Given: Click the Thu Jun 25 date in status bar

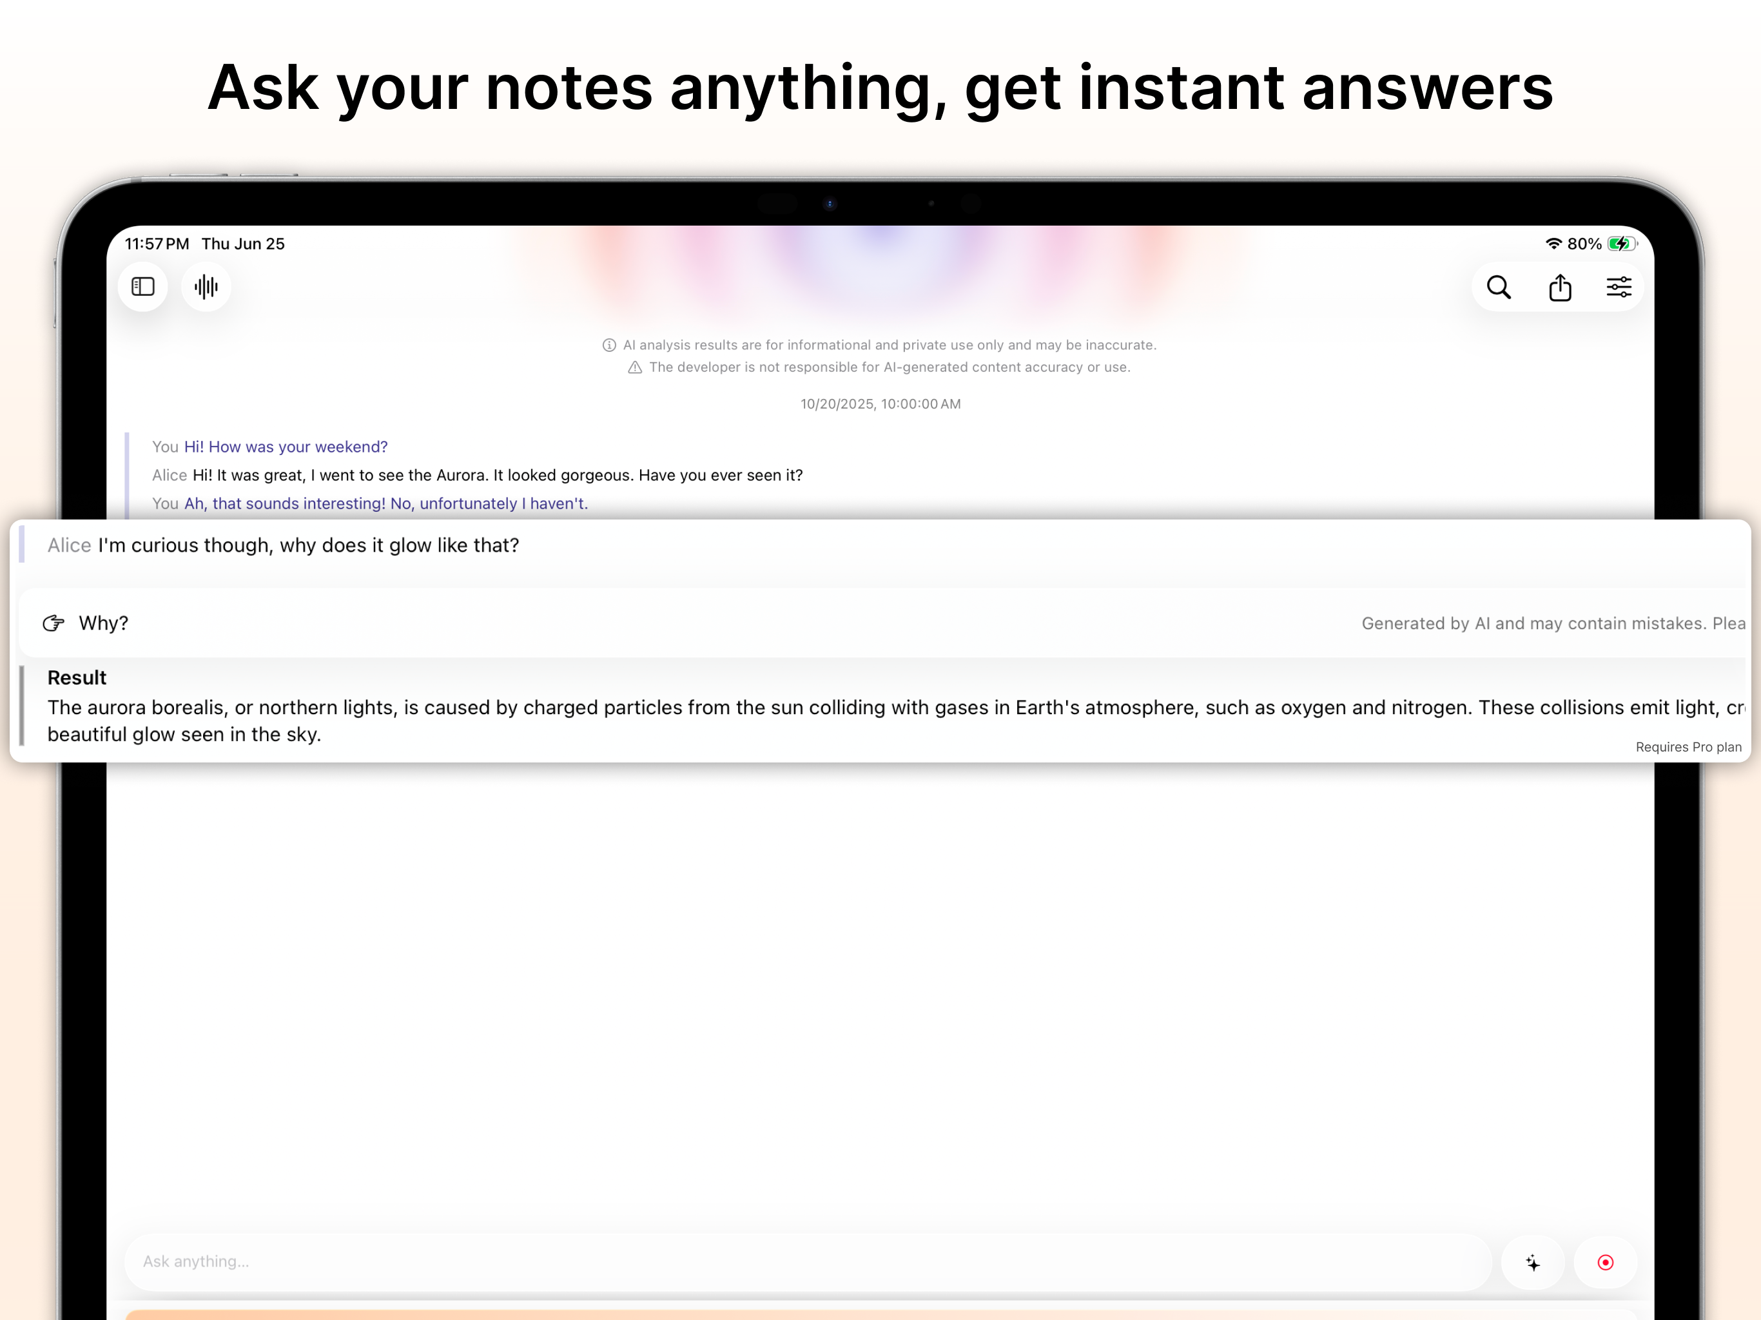Looking at the screenshot, I should click(x=243, y=244).
